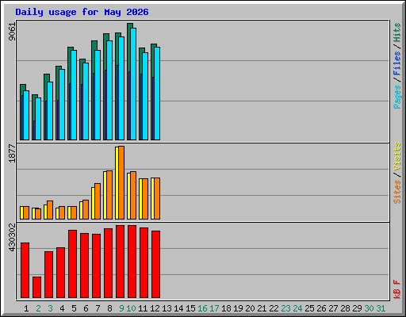Click the 1877 axis value label
This screenshot has width=406, height=317.
[x=12, y=153]
